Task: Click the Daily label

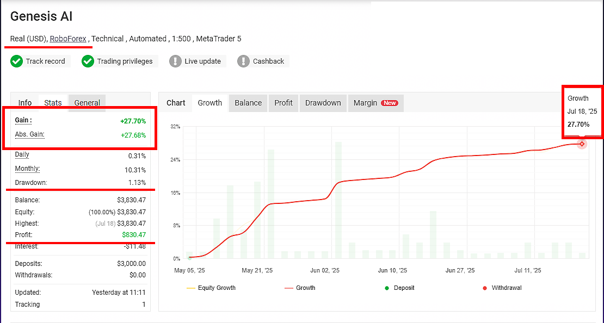Action: (22, 155)
